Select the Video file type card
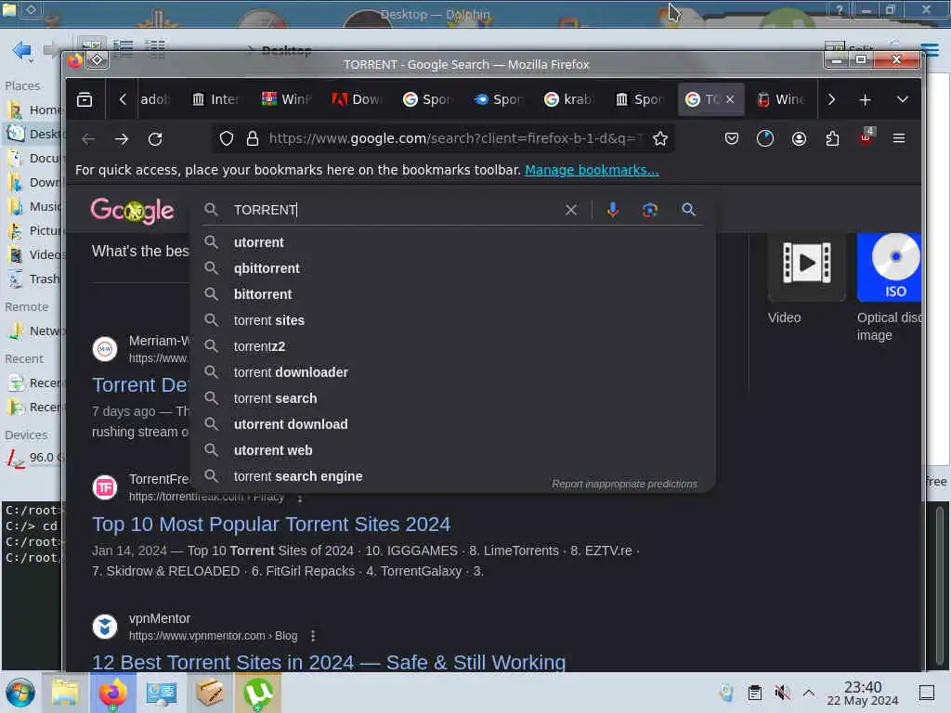This screenshot has width=951, height=713. tap(806, 280)
